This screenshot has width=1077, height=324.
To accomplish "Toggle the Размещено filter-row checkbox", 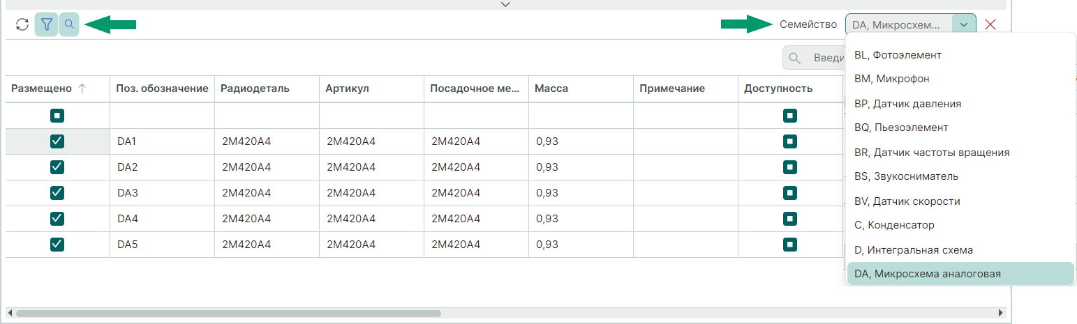I will click(57, 116).
